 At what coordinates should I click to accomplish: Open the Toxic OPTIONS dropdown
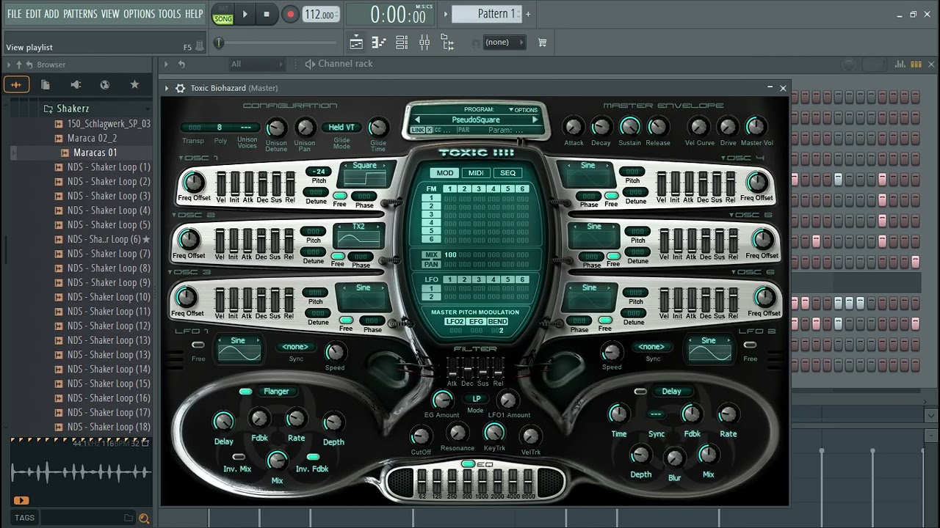[x=523, y=110]
